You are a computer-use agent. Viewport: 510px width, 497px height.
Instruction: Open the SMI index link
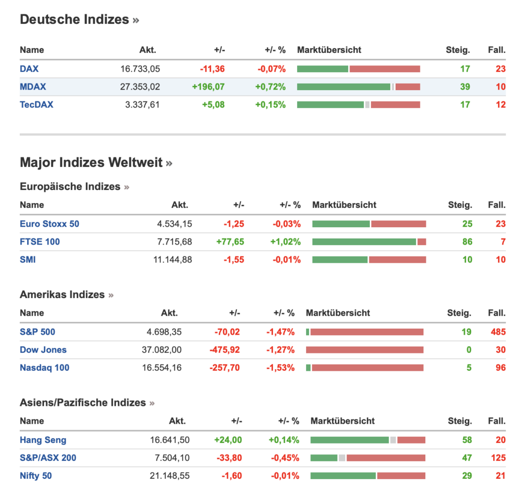click(28, 260)
